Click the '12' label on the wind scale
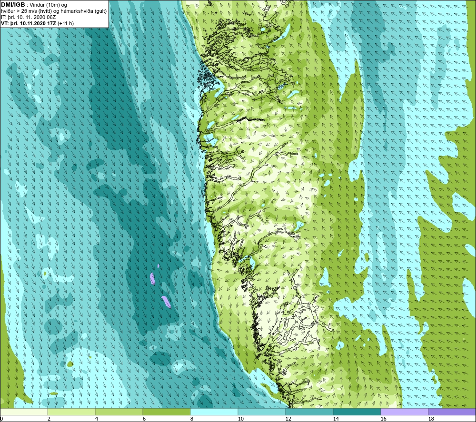Screen dimensions: 476x422 coord(288,419)
